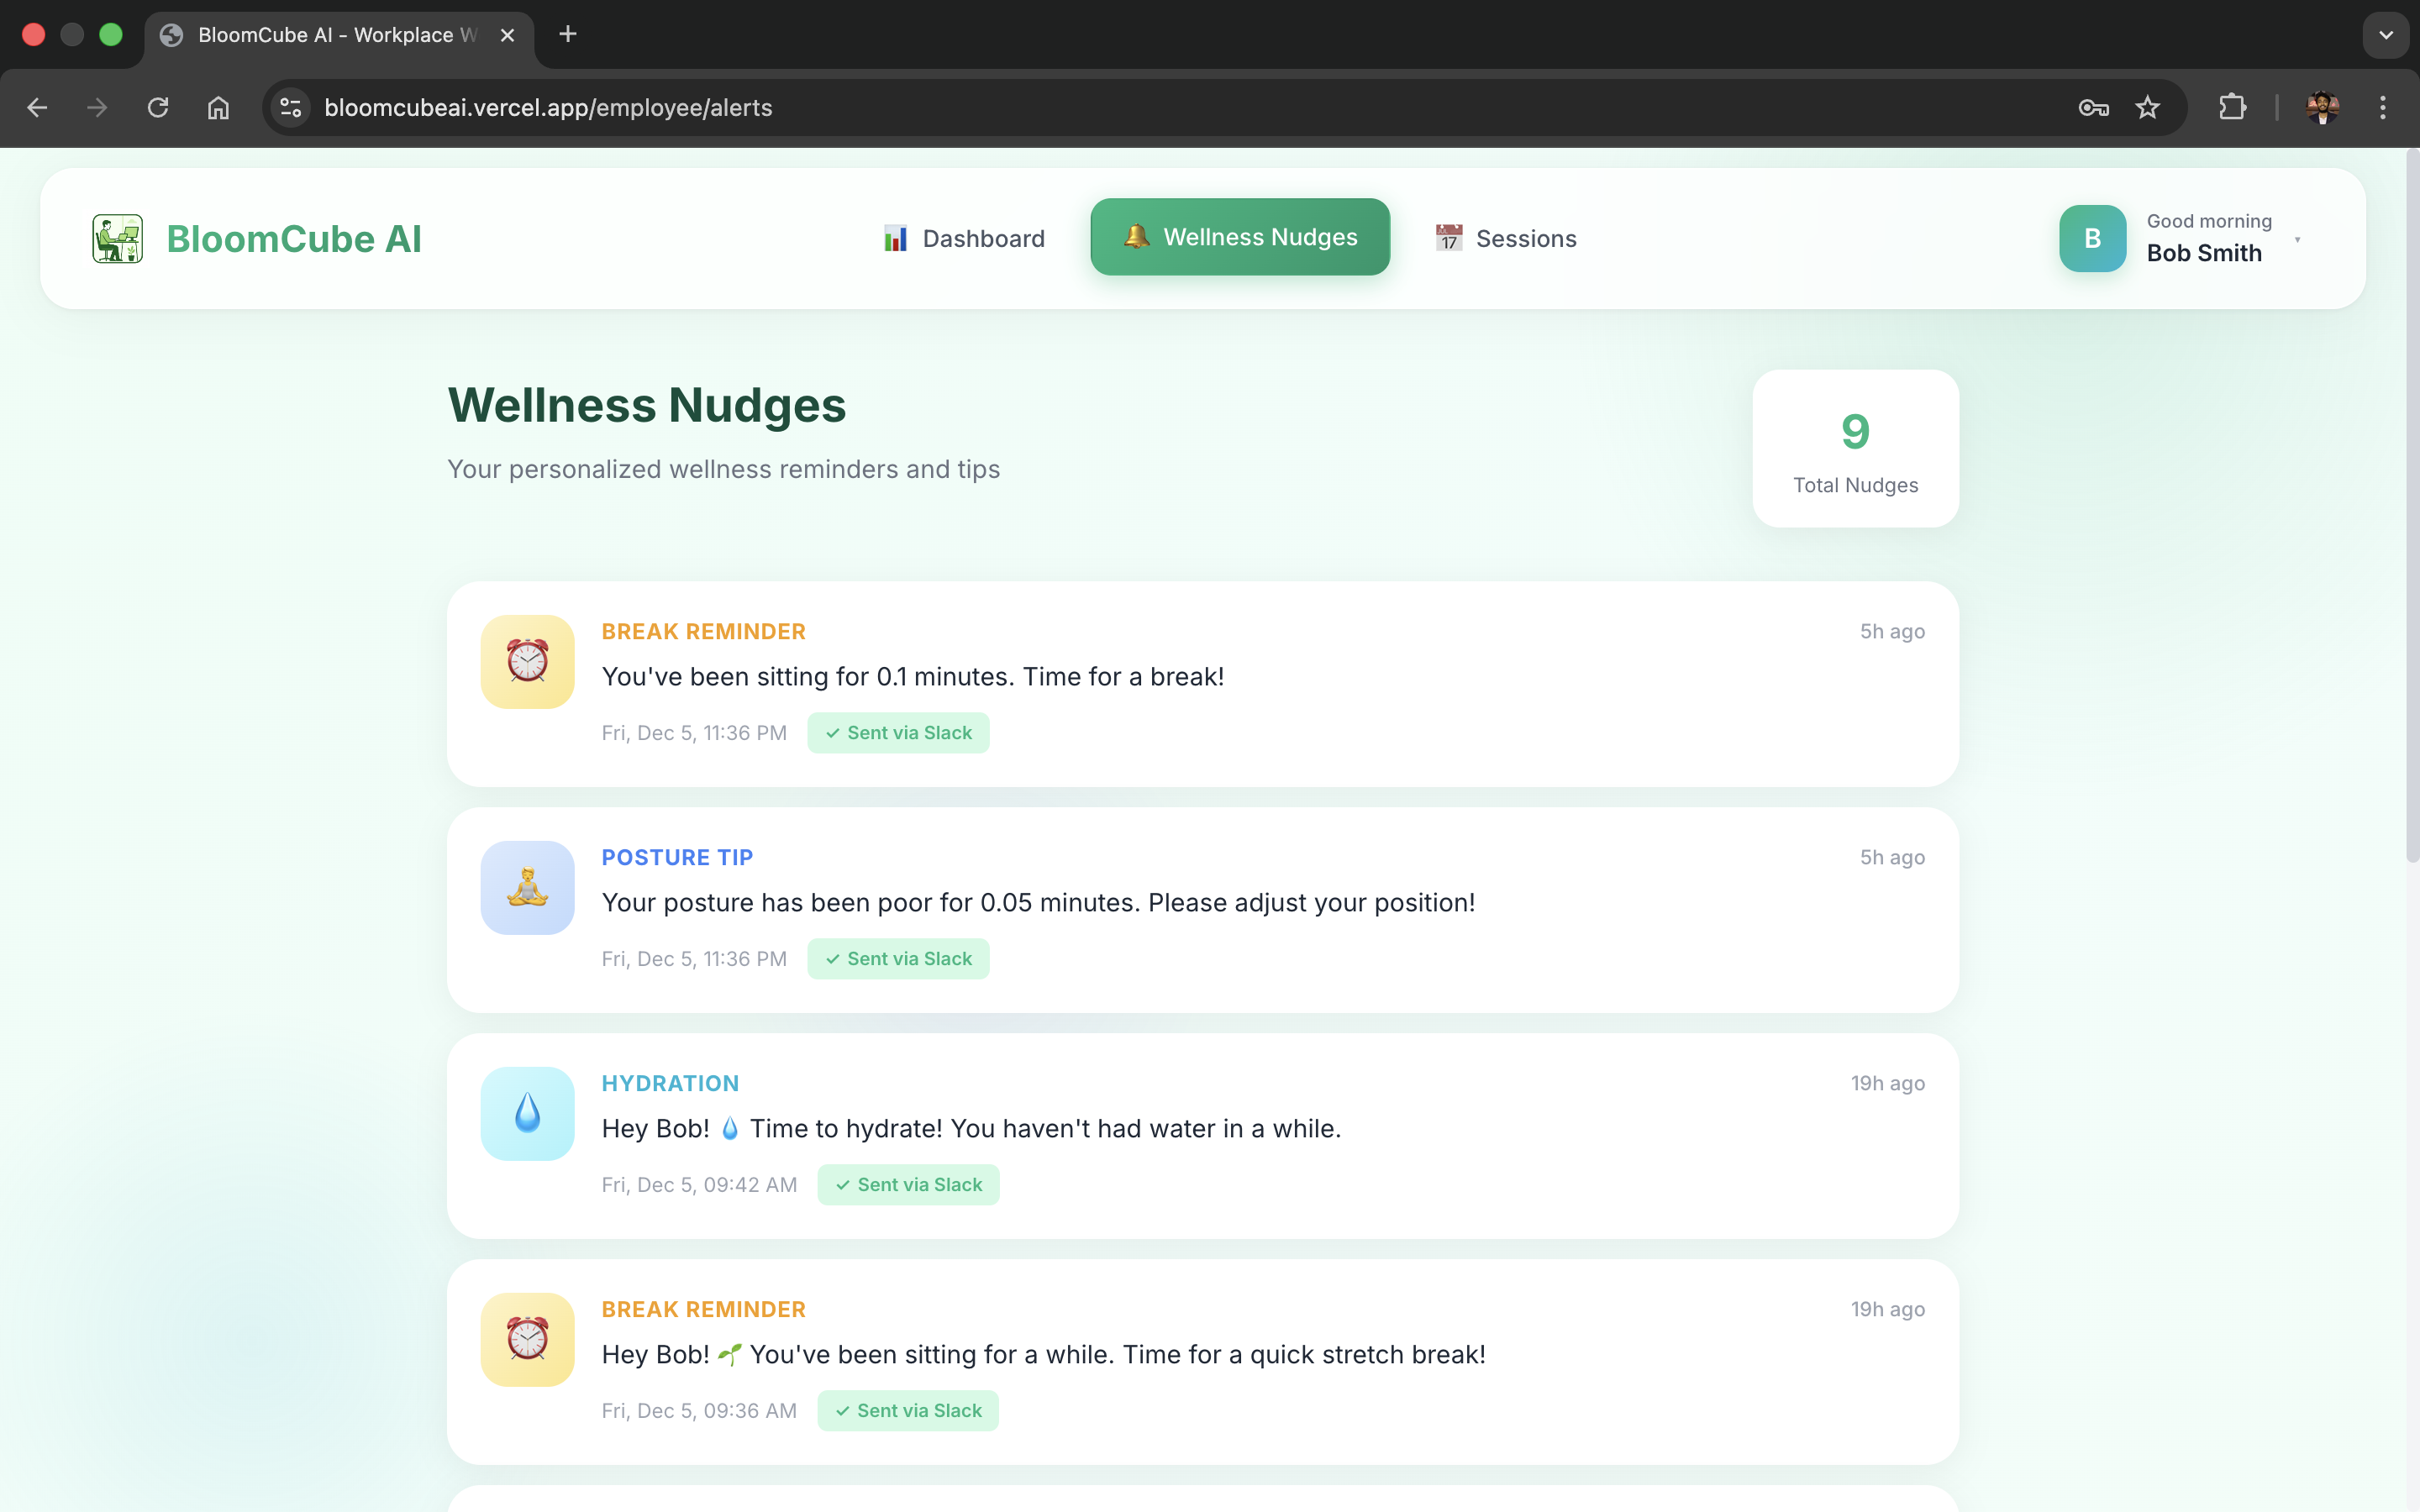Open Chrome's three-dot menu
The image size is (2420, 1512).
(x=2382, y=108)
